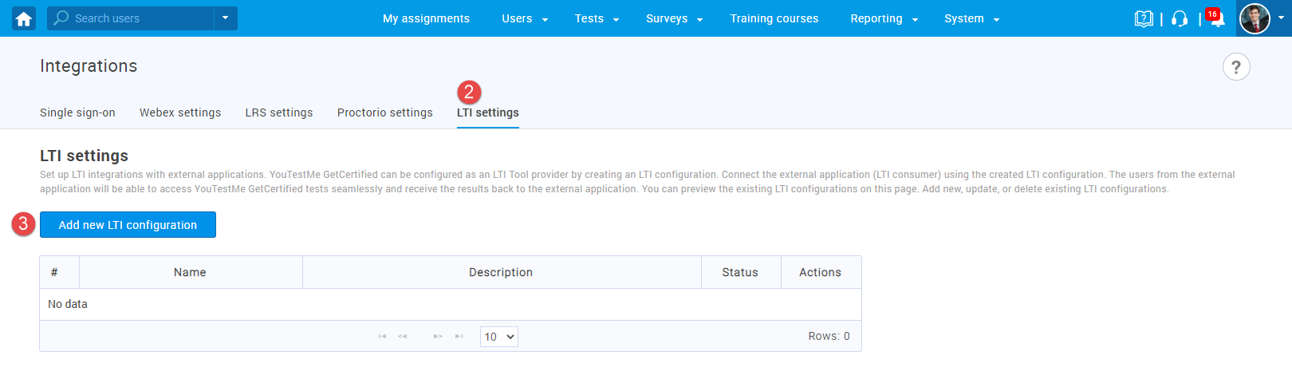The image size is (1292, 371).
Task: Go to the Home icon
Action: 24,18
